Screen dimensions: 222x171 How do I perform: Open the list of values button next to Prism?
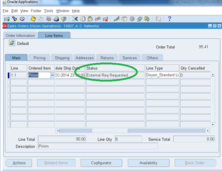(53, 75)
